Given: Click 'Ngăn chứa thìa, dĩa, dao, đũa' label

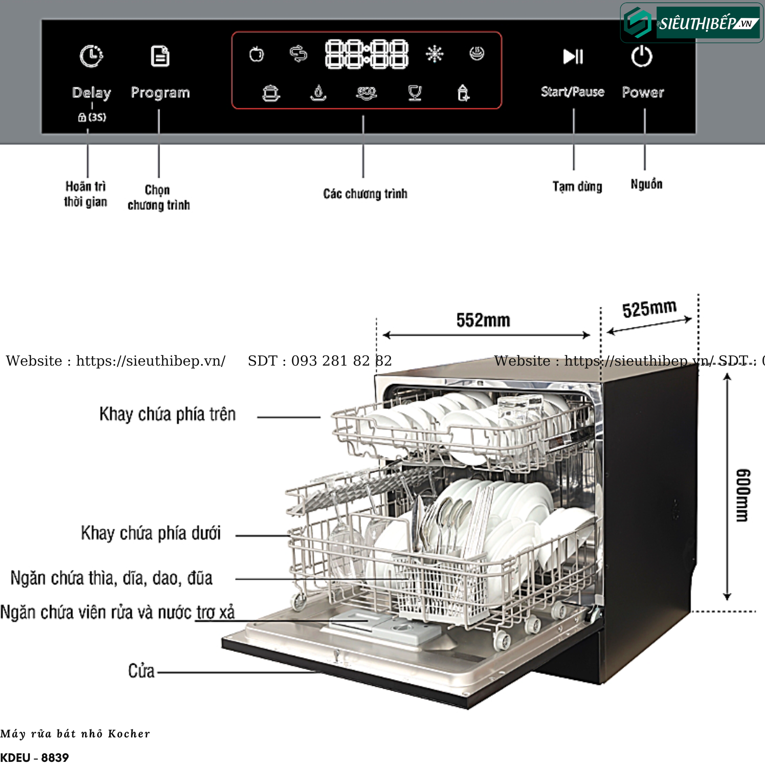Looking at the screenshot, I should point(111,579).
